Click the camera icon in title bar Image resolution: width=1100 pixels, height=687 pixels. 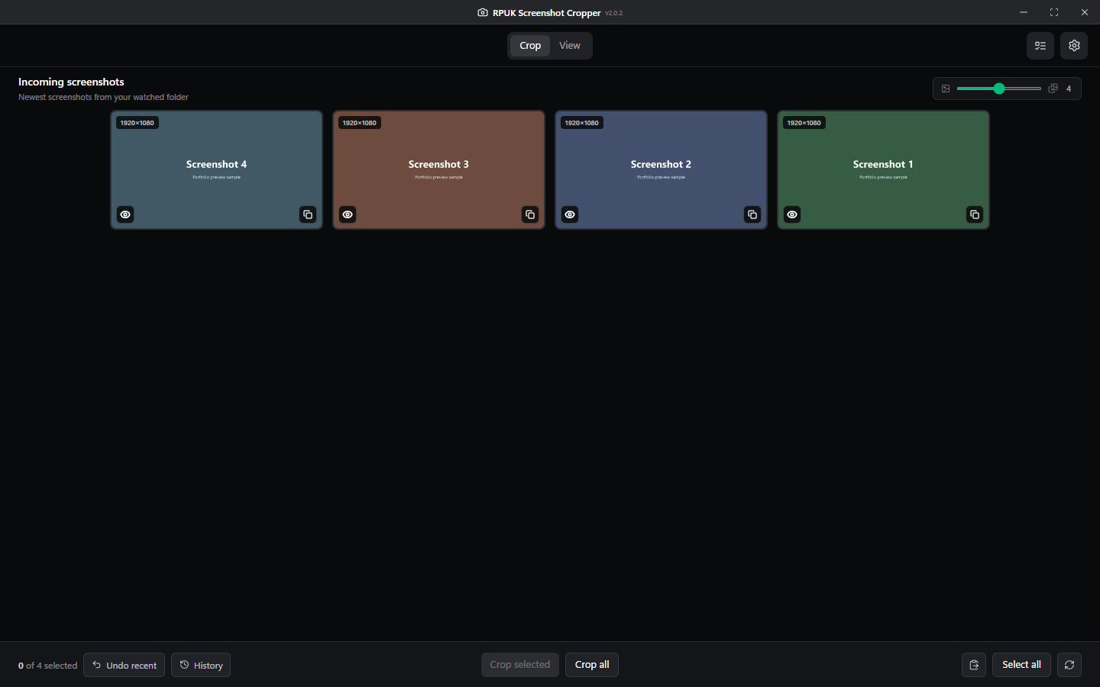click(483, 12)
